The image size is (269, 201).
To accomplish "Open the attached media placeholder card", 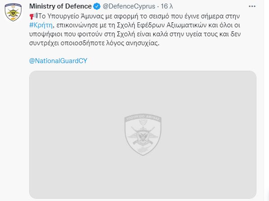I will coord(143,135).
